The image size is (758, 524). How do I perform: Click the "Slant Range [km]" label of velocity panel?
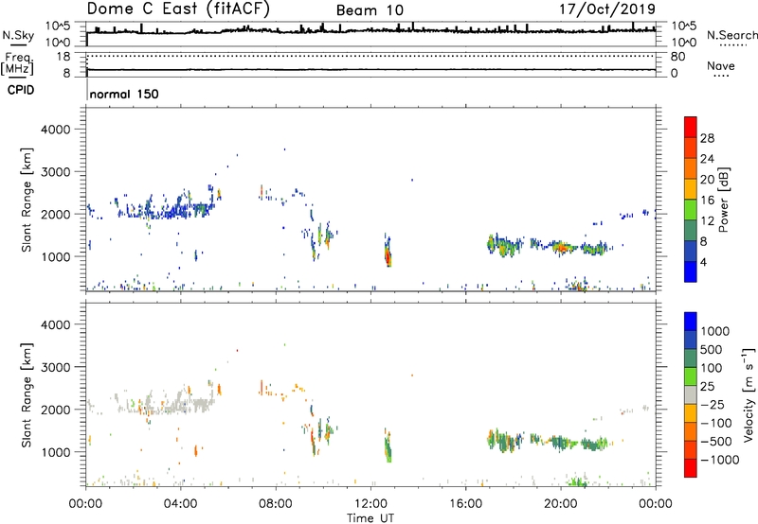point(27,394)
